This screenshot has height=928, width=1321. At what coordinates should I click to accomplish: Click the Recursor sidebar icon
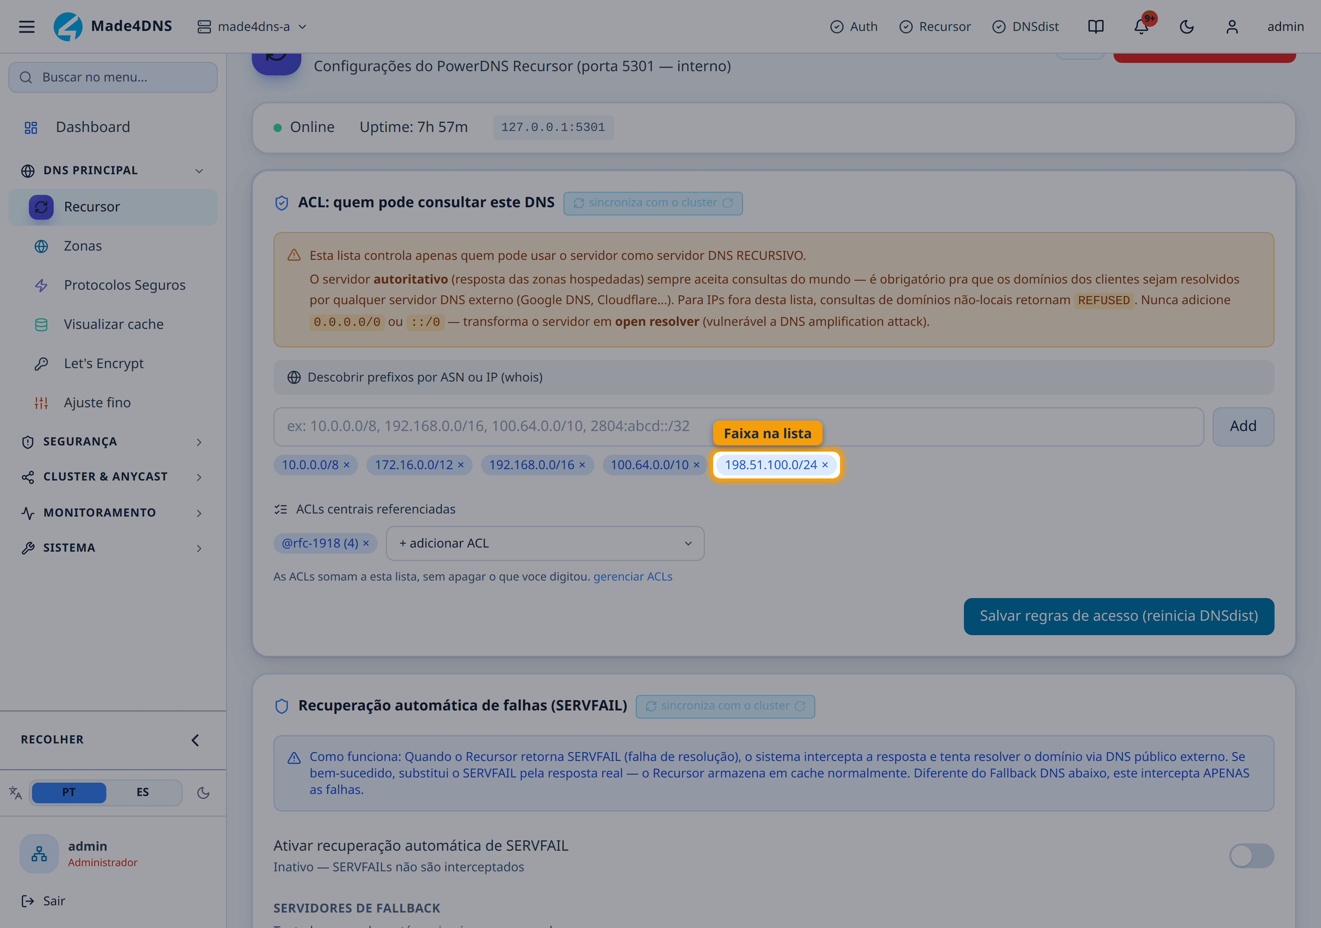tap(41, 207)
